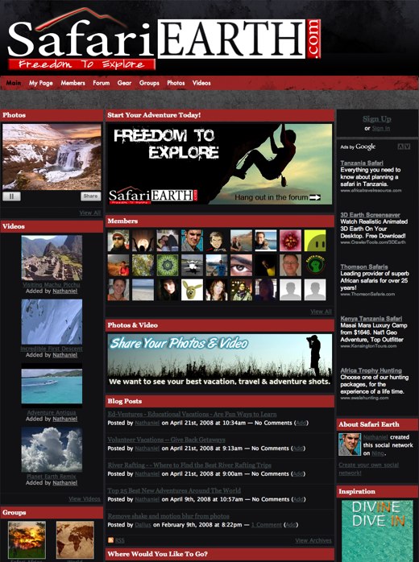Open the member avatar with hat and sunglasses

(x=118, y=241)
